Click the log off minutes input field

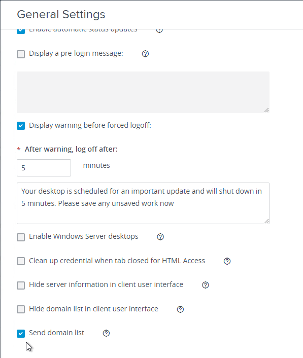(x=44, y=168)
